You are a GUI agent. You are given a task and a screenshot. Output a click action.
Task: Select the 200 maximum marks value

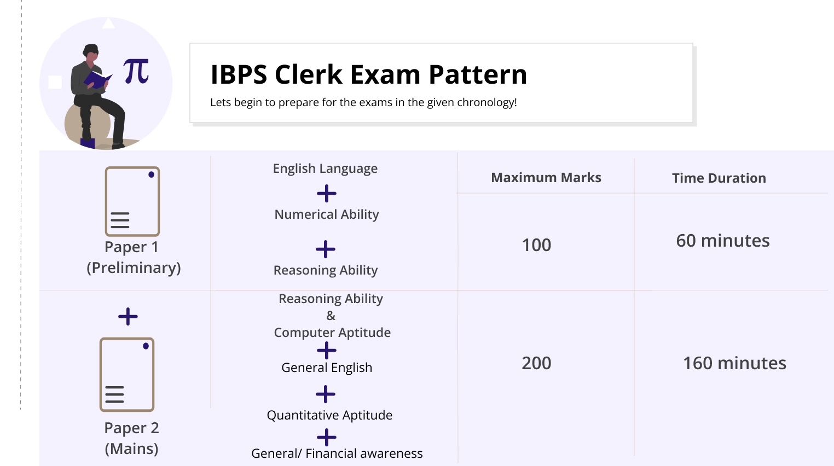[536, 363]
